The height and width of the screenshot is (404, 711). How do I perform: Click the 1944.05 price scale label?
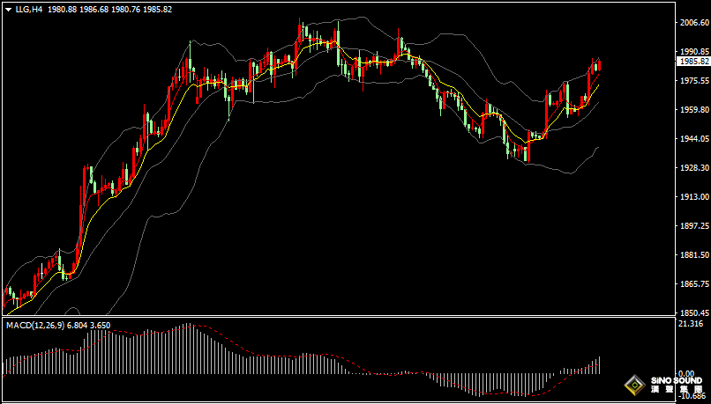click(693, 138)
